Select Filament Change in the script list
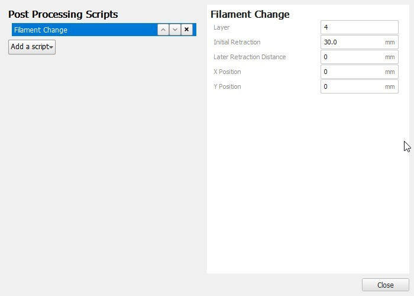414x296 pixels. point(83,30)
